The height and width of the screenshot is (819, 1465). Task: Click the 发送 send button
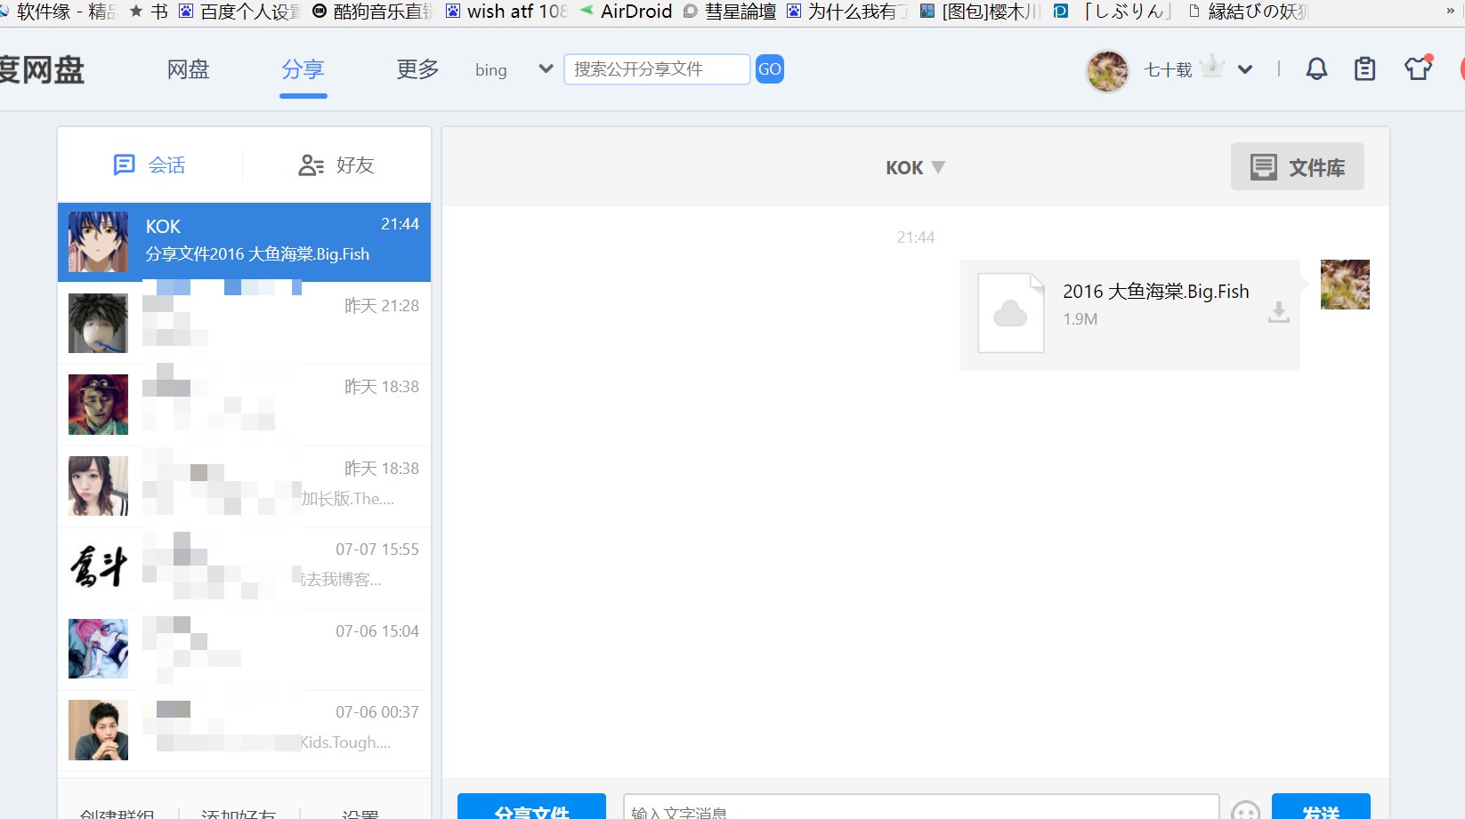pos(1321,809)
